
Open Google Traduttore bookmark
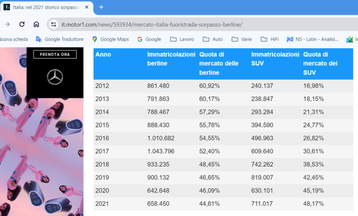click(x=60, y=39)
